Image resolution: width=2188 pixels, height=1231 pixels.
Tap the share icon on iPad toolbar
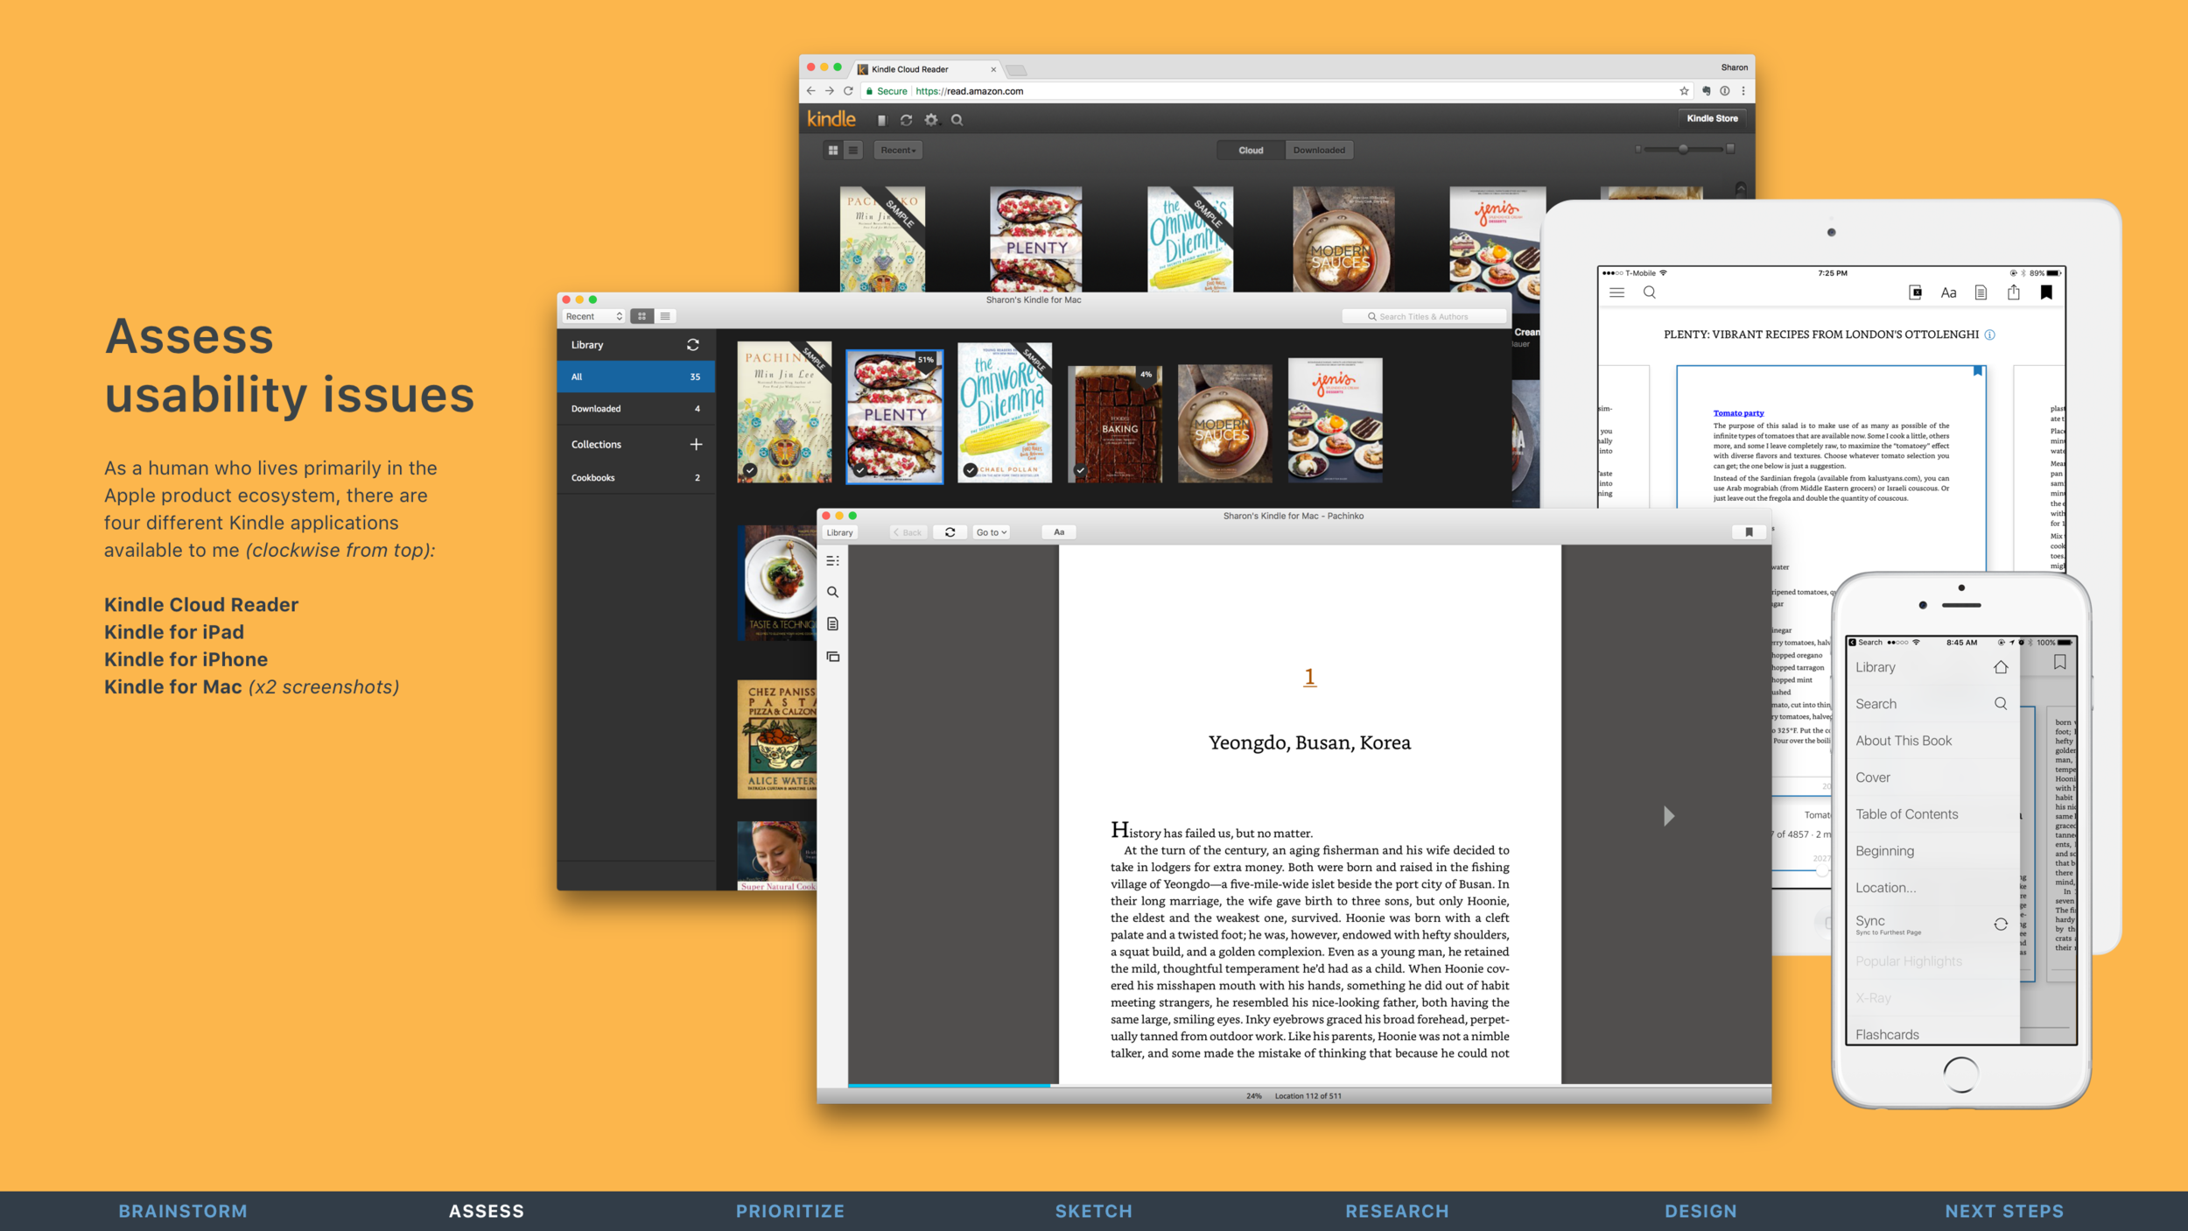tap(2014, 292)
